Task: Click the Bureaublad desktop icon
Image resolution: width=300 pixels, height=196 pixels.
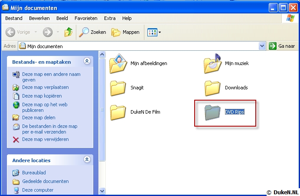Action: click(16, 173)
